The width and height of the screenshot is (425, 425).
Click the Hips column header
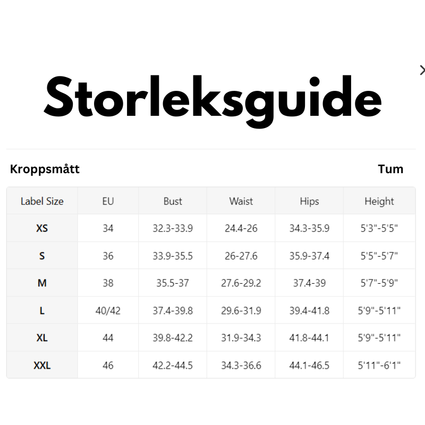click(309, 201)
